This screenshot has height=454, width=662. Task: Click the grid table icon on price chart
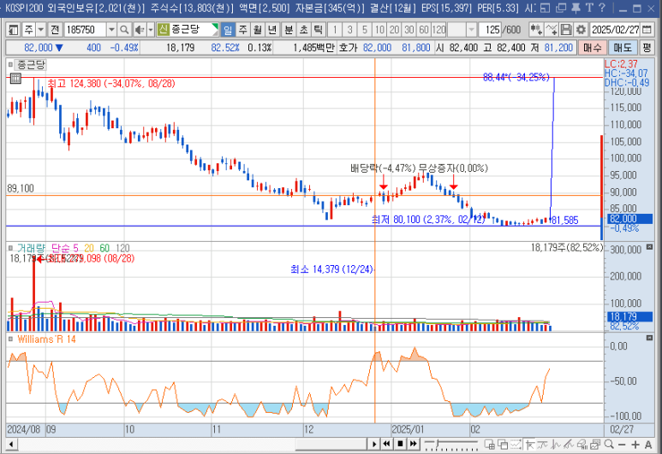pos(15,78)
